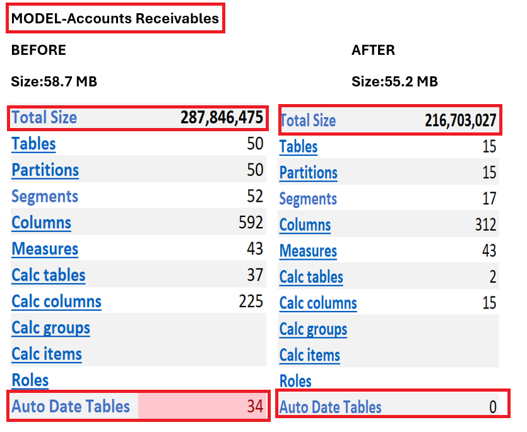Select Measures link in the AFTER column
Viewport: 527px width, 432px height.
click(x=308, y=251)
